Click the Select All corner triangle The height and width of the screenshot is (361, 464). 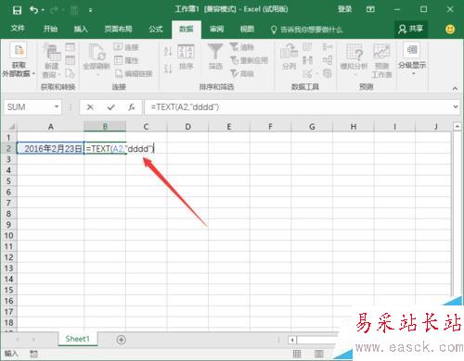tap(12, 127)
